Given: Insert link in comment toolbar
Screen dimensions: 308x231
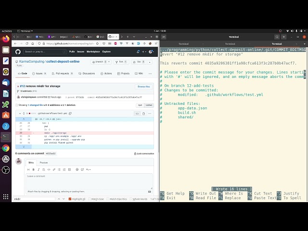Looking at the screenshot, I should [54, 169].
